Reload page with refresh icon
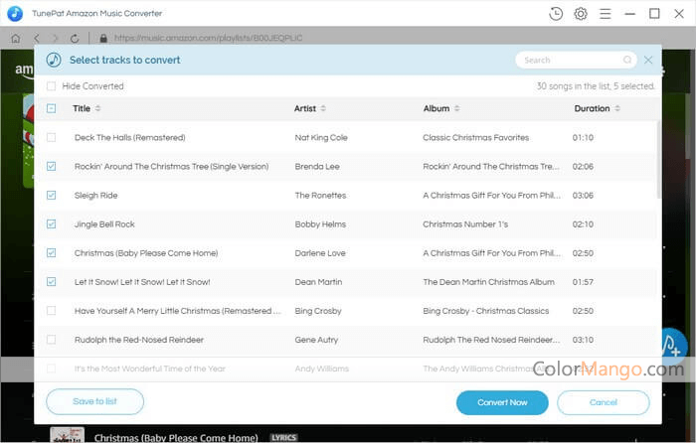696x443 pixels. [x=74, y=38]
